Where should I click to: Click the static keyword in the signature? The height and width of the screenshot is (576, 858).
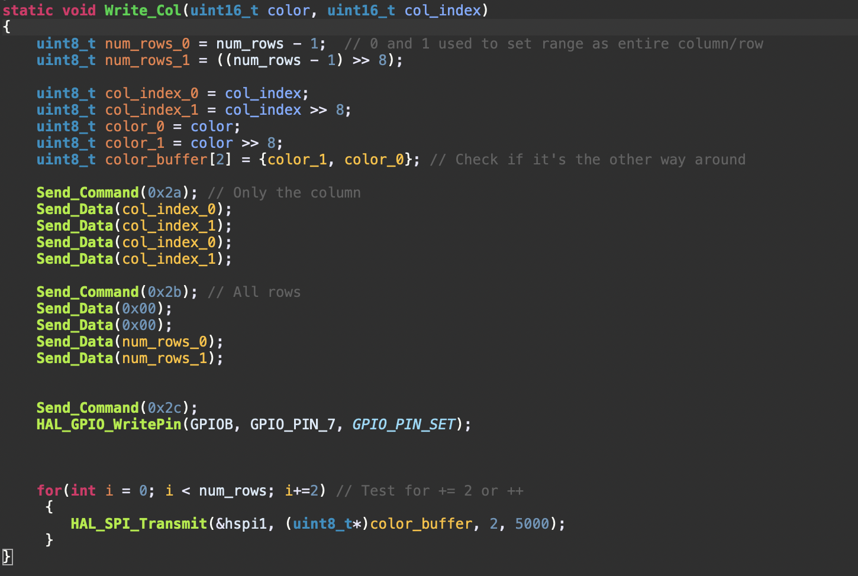(x=28, y=11)
